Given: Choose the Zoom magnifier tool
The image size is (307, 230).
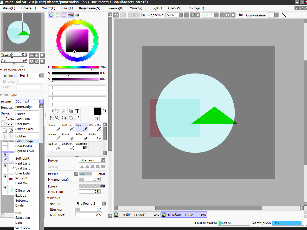Looking at the screenshot, I should click(x=57, y=118).
